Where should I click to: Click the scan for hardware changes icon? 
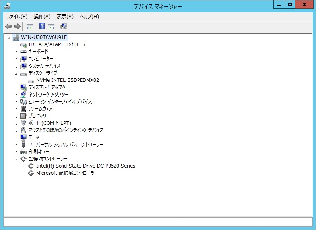tap(64, 27)
